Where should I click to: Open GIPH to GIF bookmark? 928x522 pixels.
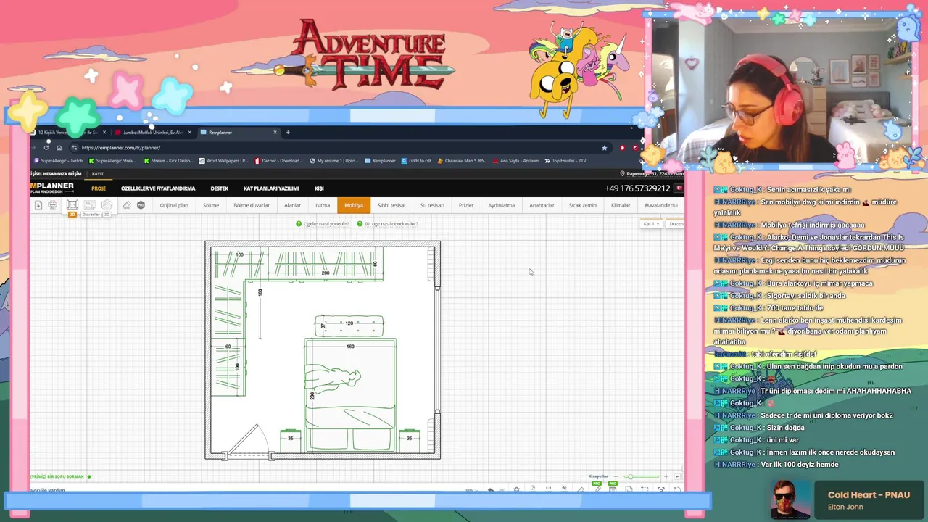417,161
